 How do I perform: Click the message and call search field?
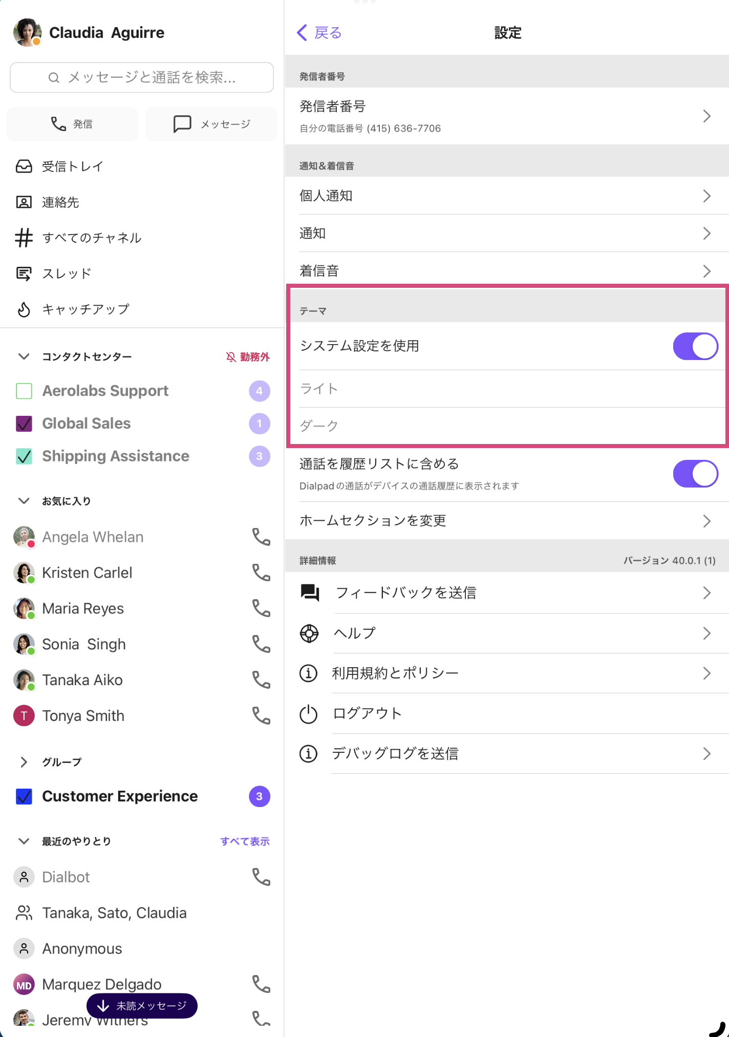[142, 77]
